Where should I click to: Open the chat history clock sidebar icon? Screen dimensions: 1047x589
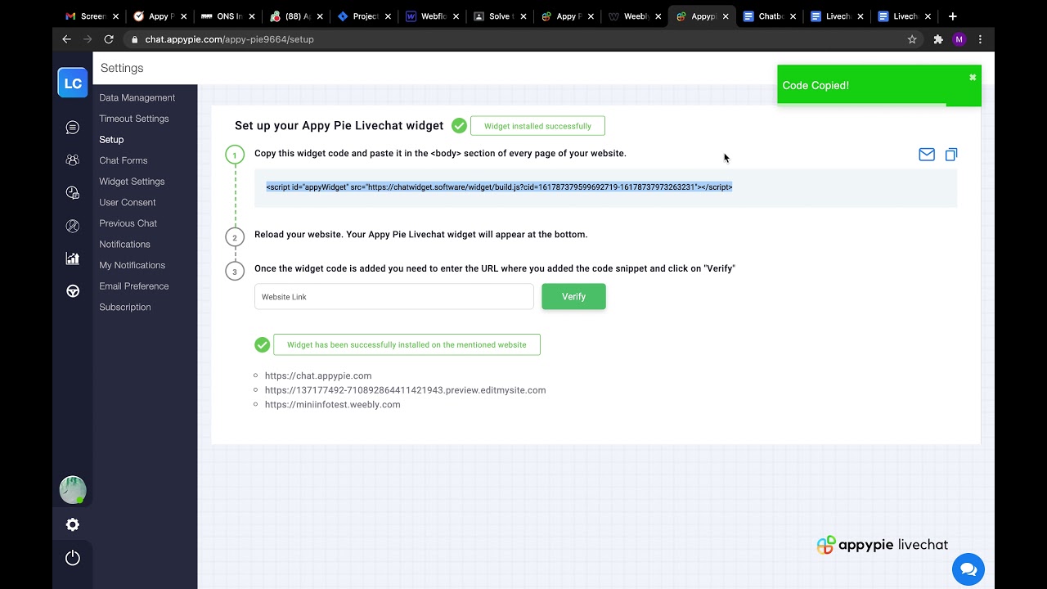click(x=73, y=193)
